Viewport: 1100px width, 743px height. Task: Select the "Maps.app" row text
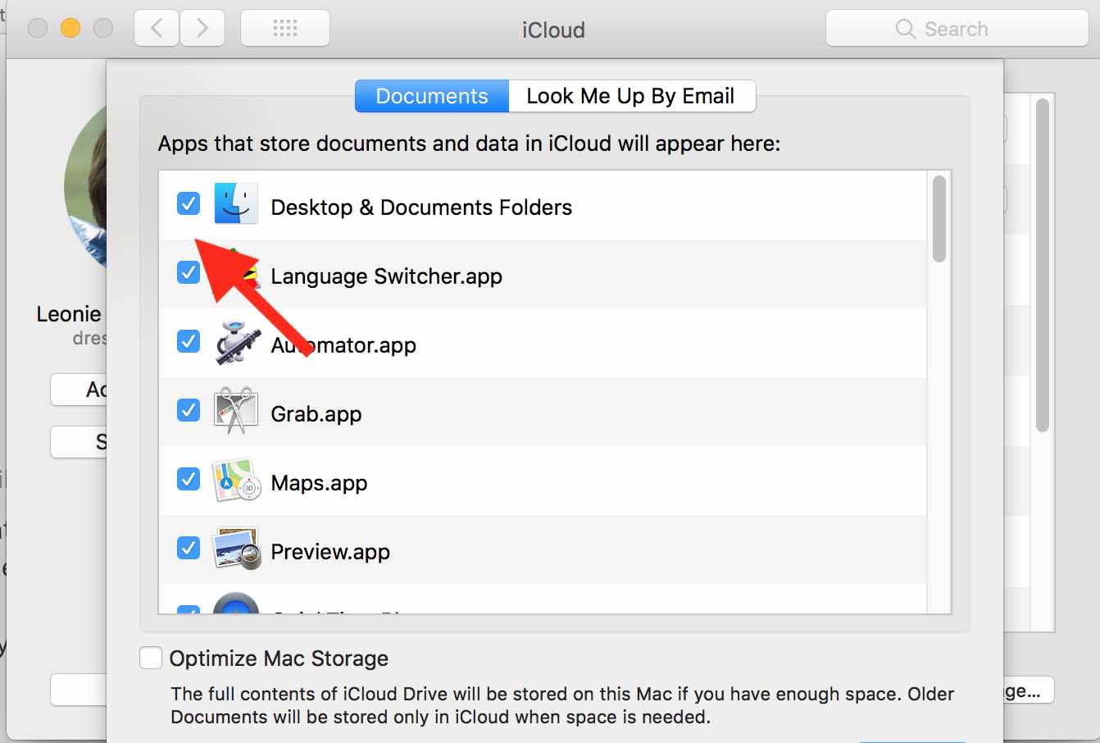[319, 483]
